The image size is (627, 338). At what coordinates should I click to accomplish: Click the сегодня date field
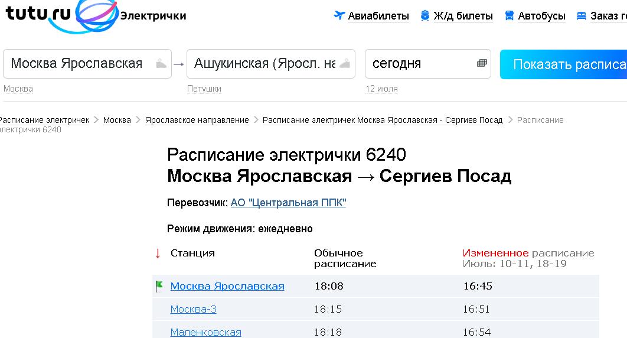[x=427, y=64]
